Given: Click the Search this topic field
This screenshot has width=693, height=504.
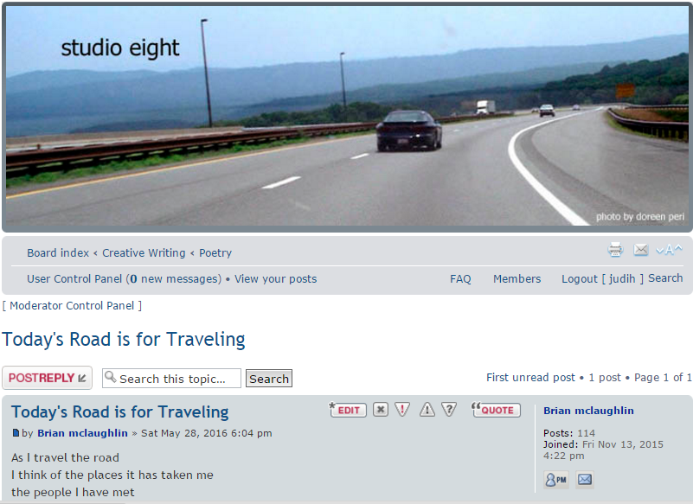Looking at the screenshot, I should (x=171, y=379).
